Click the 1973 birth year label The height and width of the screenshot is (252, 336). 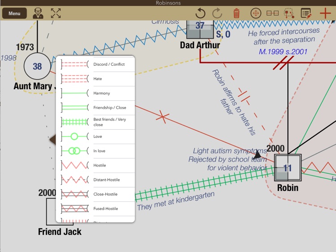25,47
